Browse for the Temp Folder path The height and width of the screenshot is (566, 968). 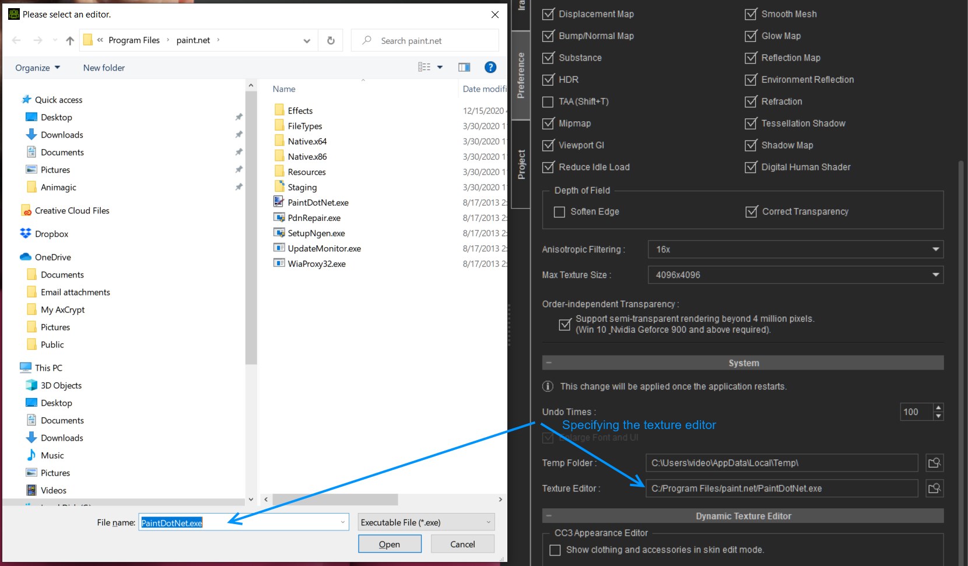[934, 463]
